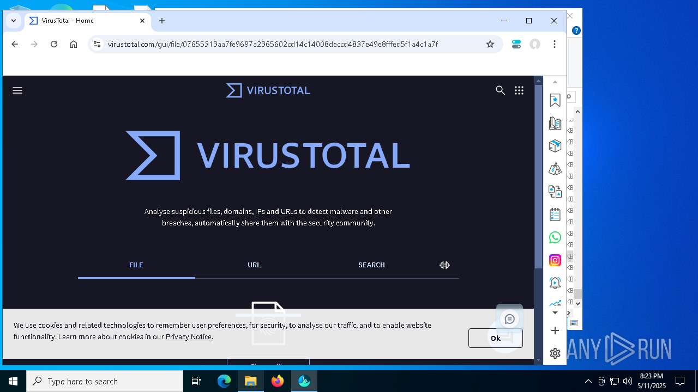Open File Explorer from taskbar
Viewport: 698px width, 392px height.
pyautogui.click(x=251, y=381)
